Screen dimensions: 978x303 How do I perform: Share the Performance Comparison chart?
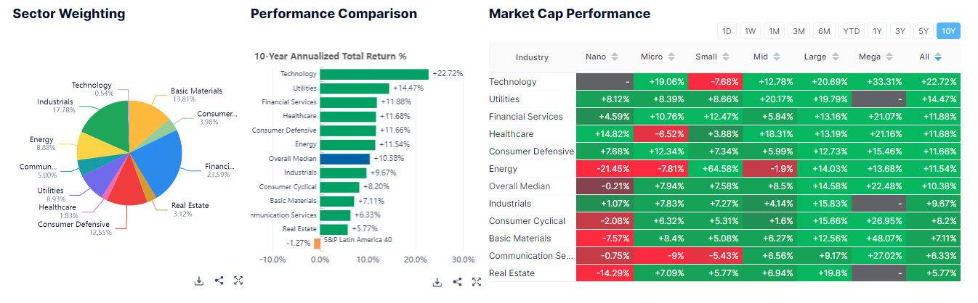point(457,282)
